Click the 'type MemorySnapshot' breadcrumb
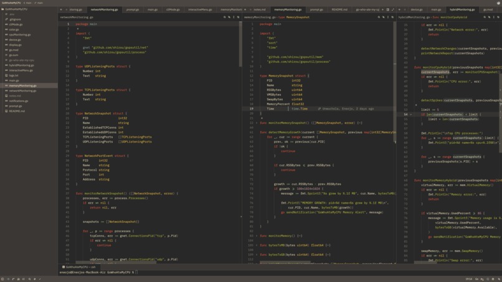 pyautogui.click(x=294, y=17)
